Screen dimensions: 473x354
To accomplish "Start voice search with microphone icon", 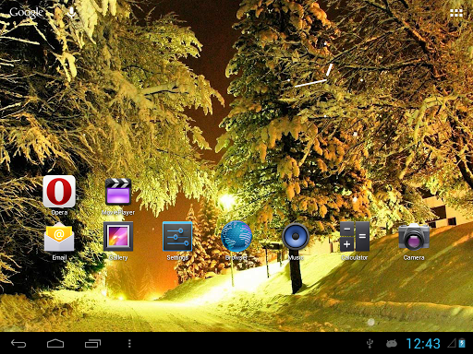I will pos(71,13).
